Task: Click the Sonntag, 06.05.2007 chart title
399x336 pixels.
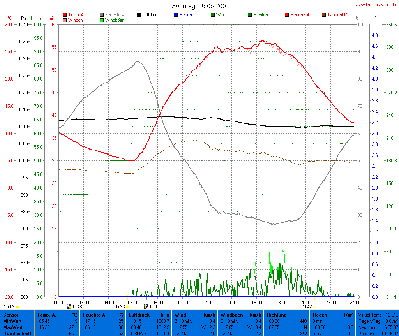Action: click(200, 6)
